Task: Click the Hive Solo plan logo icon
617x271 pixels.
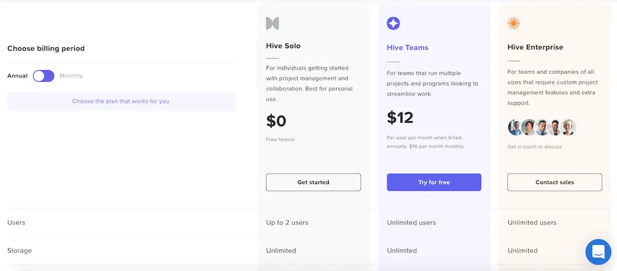Action: [272, 23]
